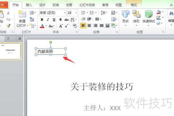Toggle Align Text Right
The image size is (174, 116).
coord(95,26)
